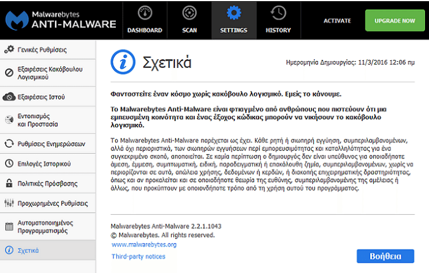Click the Ημερομηνία Δημιουργίας date text
429x273 pixels.
(350, 62)
